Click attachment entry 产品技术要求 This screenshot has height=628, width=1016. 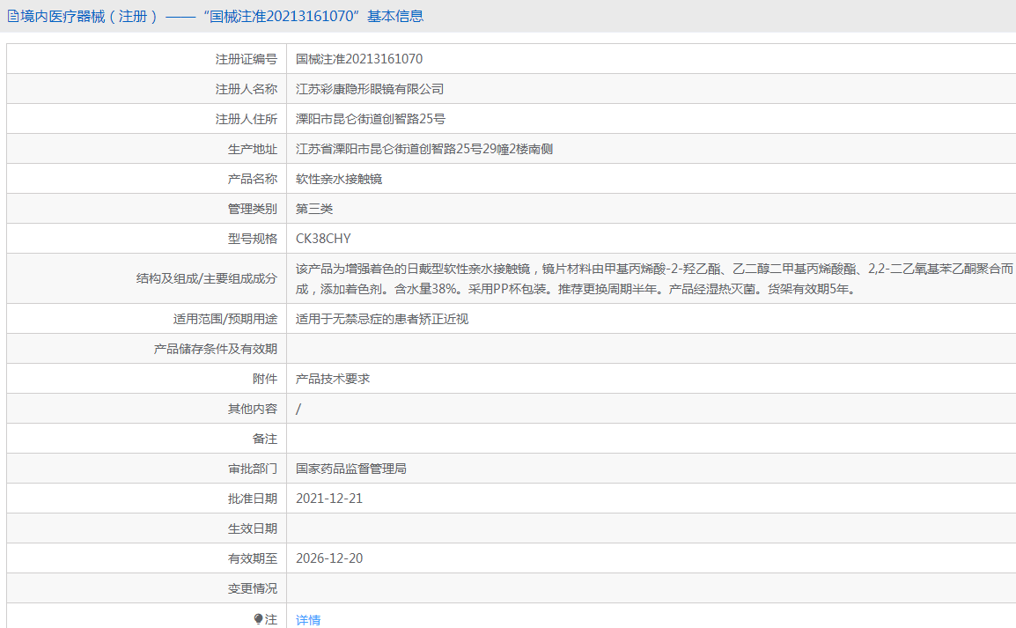(x=333, y=379)
